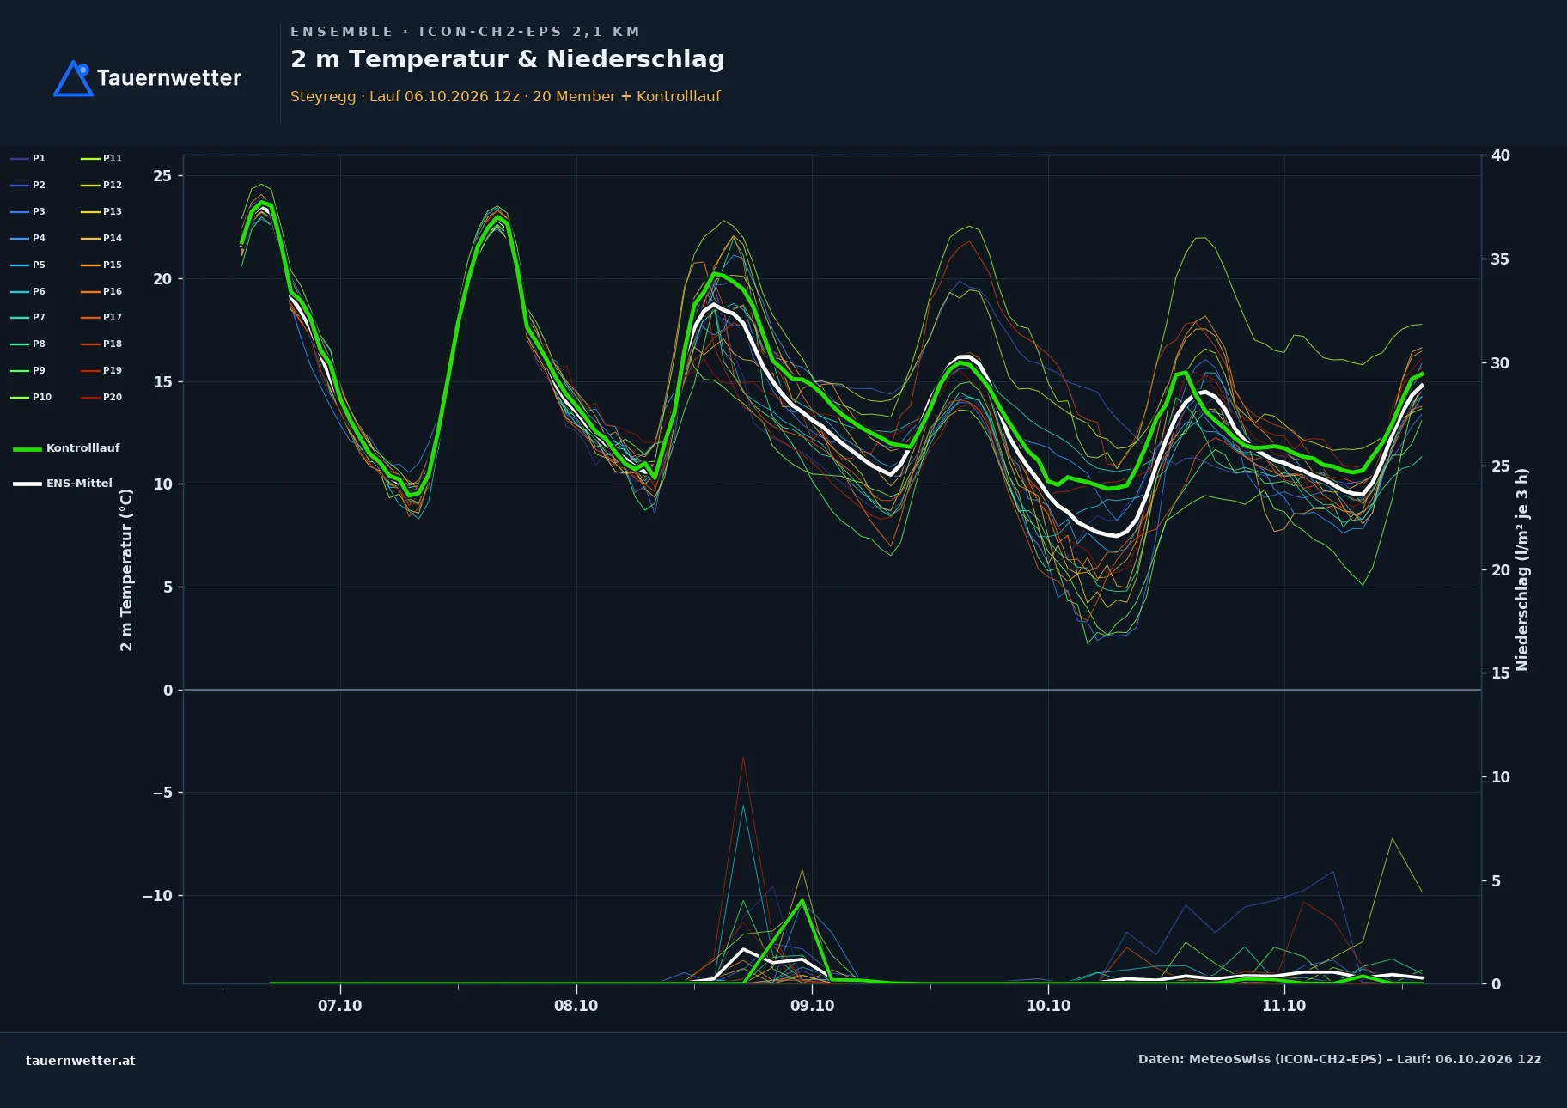Screen dimensions: 1567x1108
Task: Click the '2 m Temperatur (°C)' axis title
Action: (x=126, y=569)
